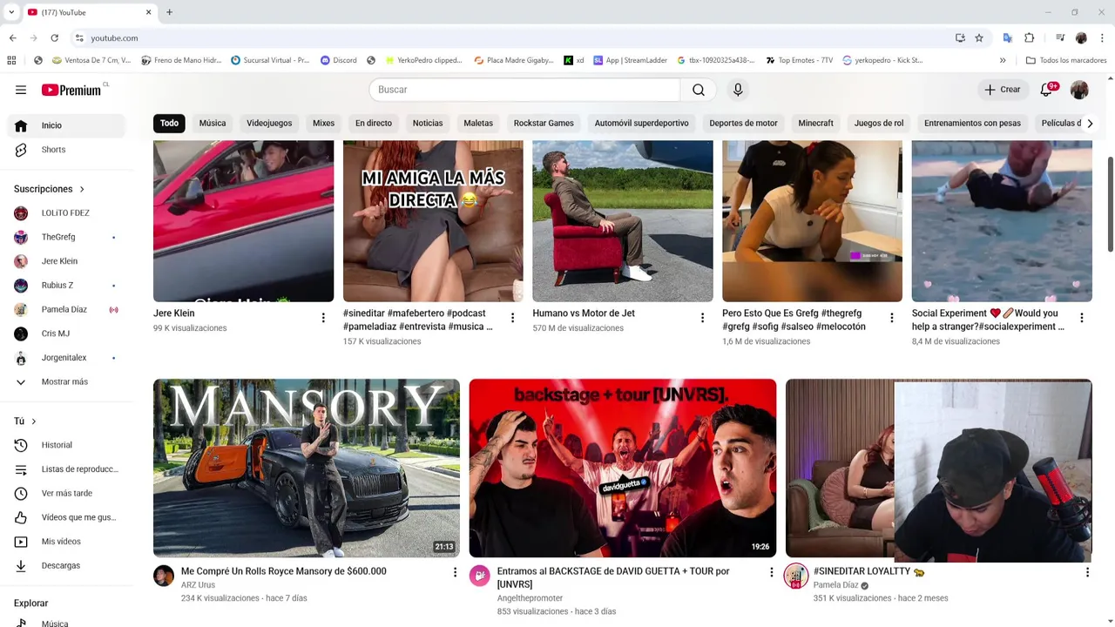Open a new Chrome tab

(x=169, y=12)
